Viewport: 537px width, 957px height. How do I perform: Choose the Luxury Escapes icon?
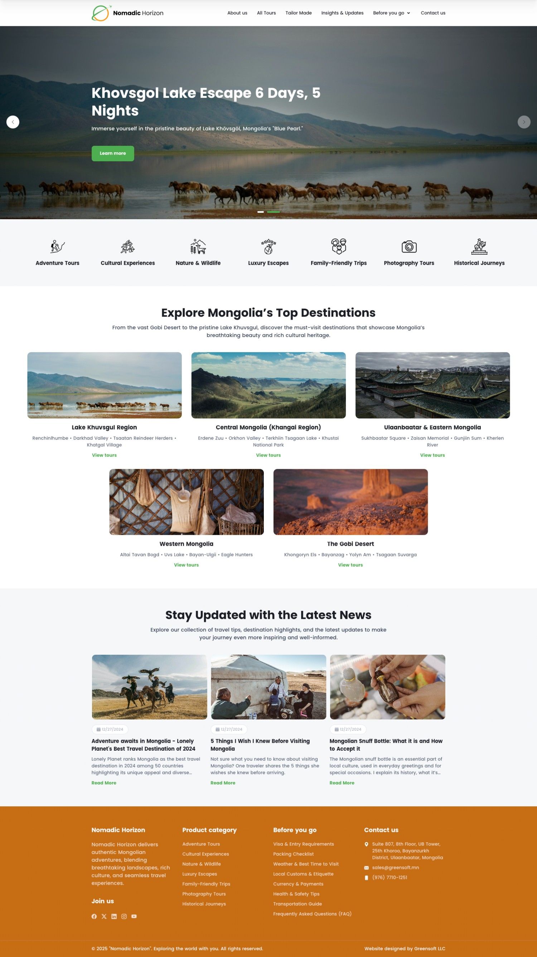pos(268,247)
